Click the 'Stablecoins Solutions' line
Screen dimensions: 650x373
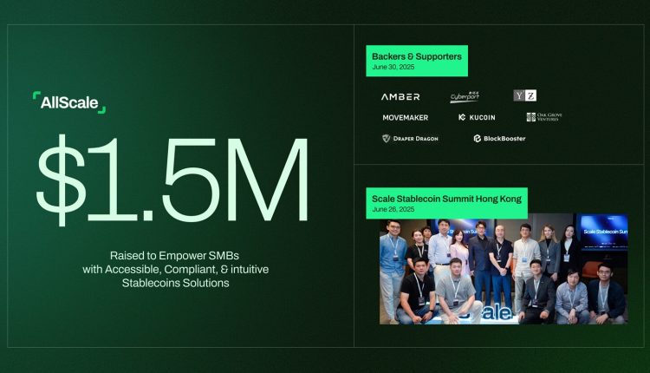pos(175,284)
